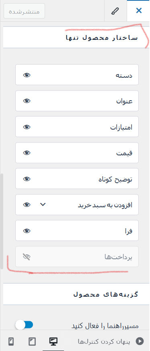The width and height of the screenshot is (150, 351).
Task: Select the دسته sortable row
Action: pyautogui.click(x=77, y=75)
